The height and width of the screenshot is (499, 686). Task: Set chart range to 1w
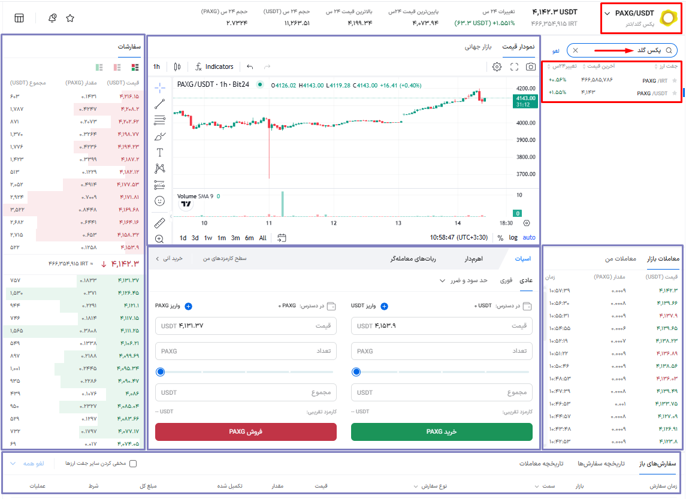208,238
